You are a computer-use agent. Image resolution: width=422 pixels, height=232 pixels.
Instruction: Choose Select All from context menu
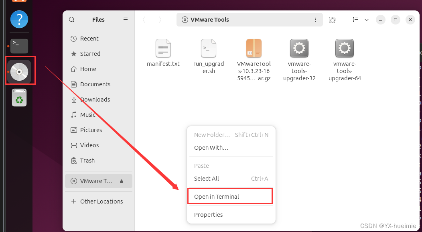pyautogui.click(x=231, y=179)
